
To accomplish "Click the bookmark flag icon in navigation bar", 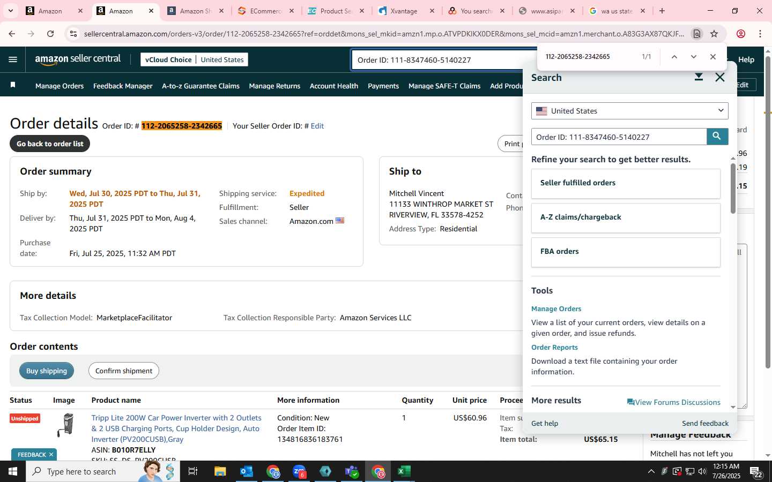I will coord(13,85).
